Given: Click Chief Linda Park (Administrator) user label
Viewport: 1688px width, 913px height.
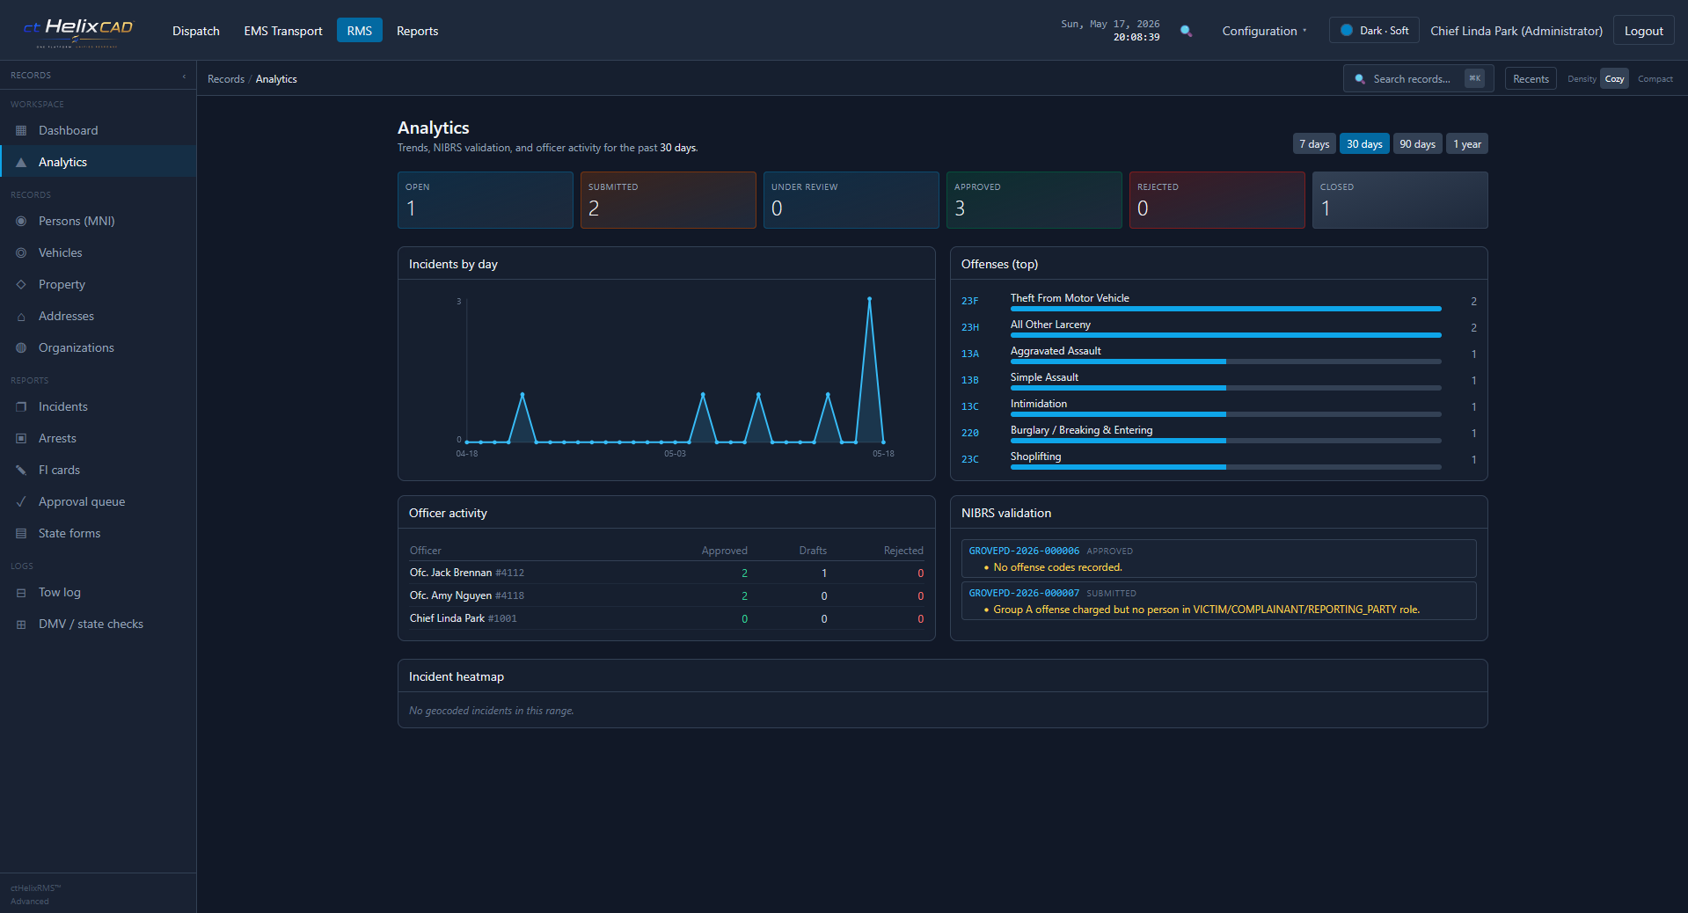Looking at the screenshot, I should (1516, 31).
